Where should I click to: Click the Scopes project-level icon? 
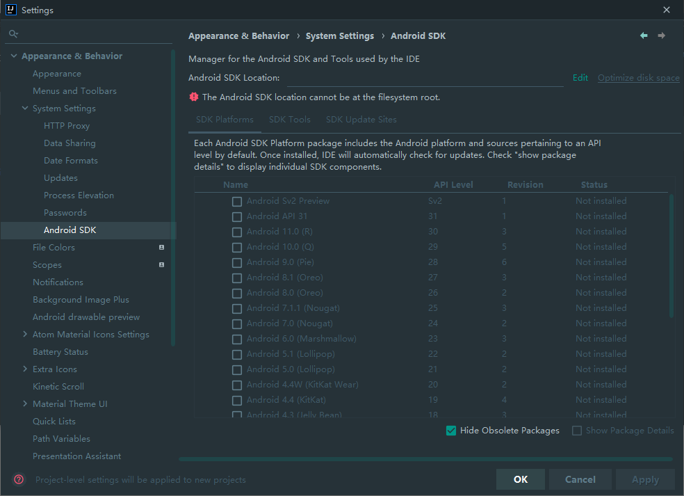tap(161, 265)
